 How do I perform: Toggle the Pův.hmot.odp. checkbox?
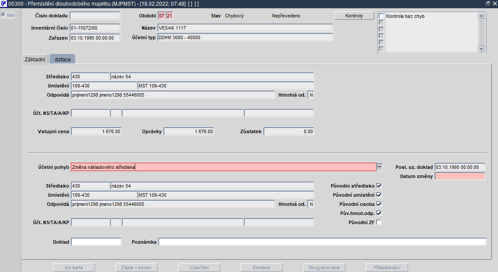click(x=379, y=213)
